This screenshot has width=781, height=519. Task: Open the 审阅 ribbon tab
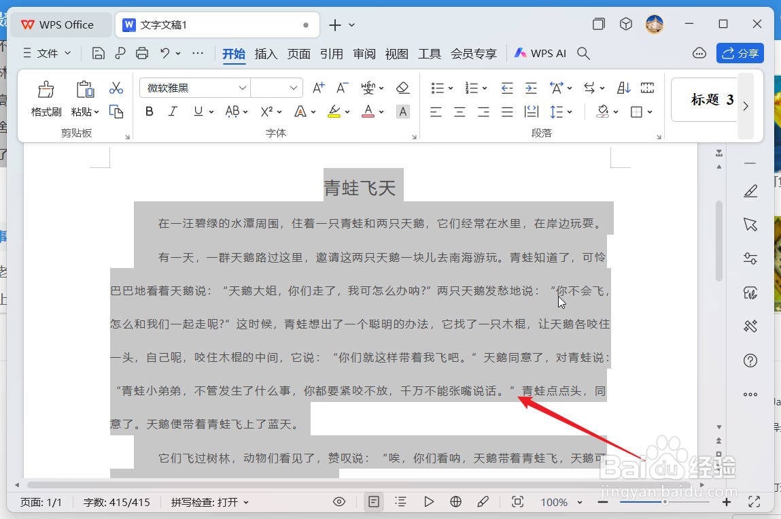[364, 54]
